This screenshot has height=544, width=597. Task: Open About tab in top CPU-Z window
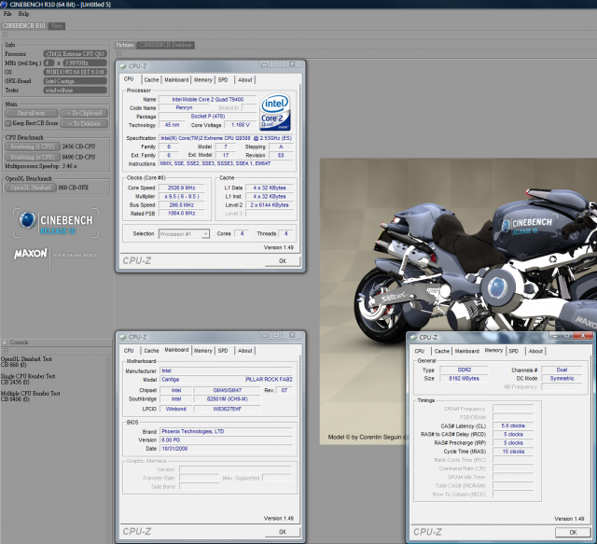pos(244,79)
